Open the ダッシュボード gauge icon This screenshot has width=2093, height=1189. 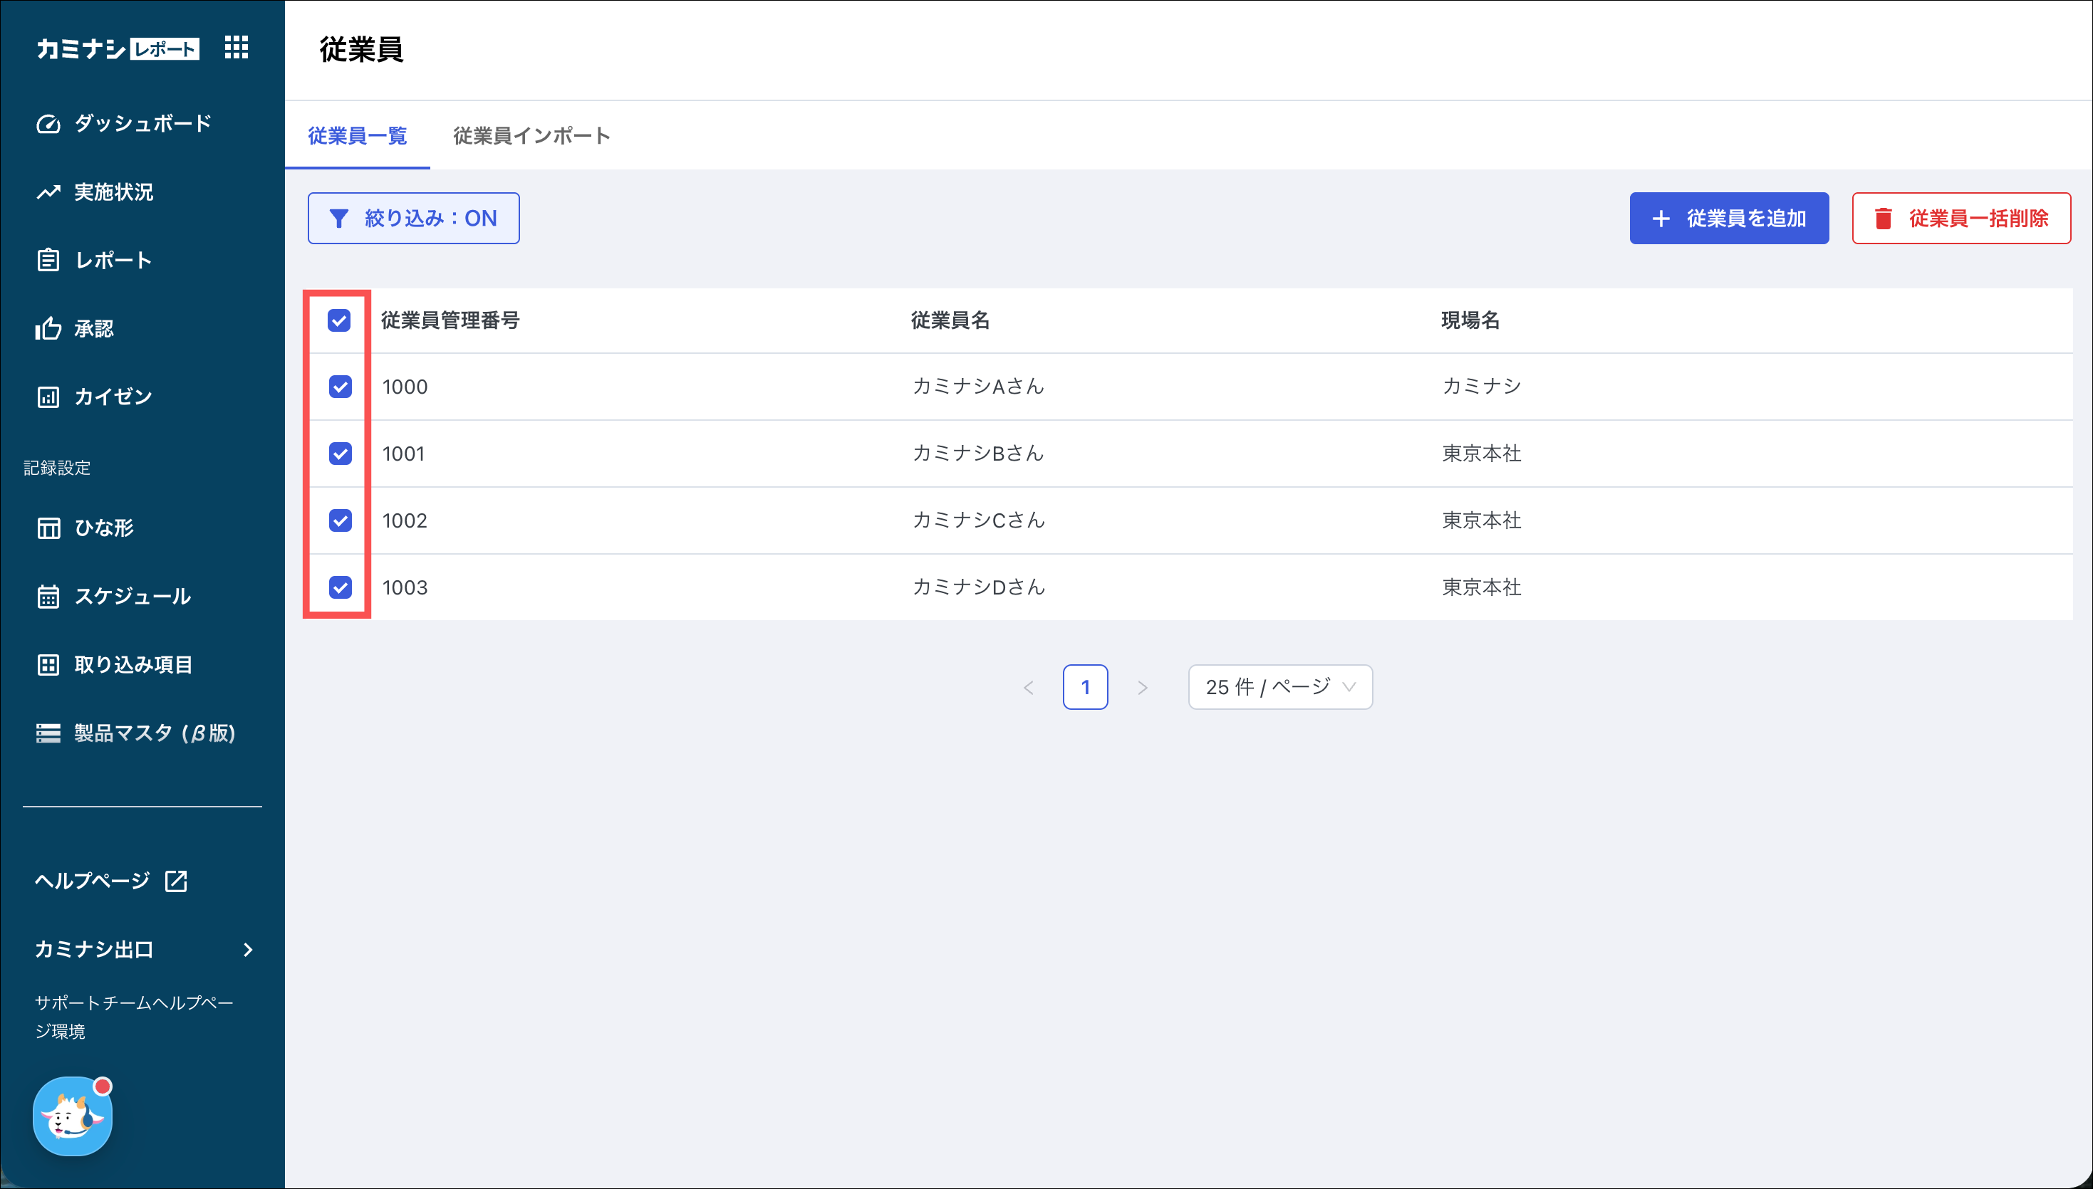pos(48,124)
